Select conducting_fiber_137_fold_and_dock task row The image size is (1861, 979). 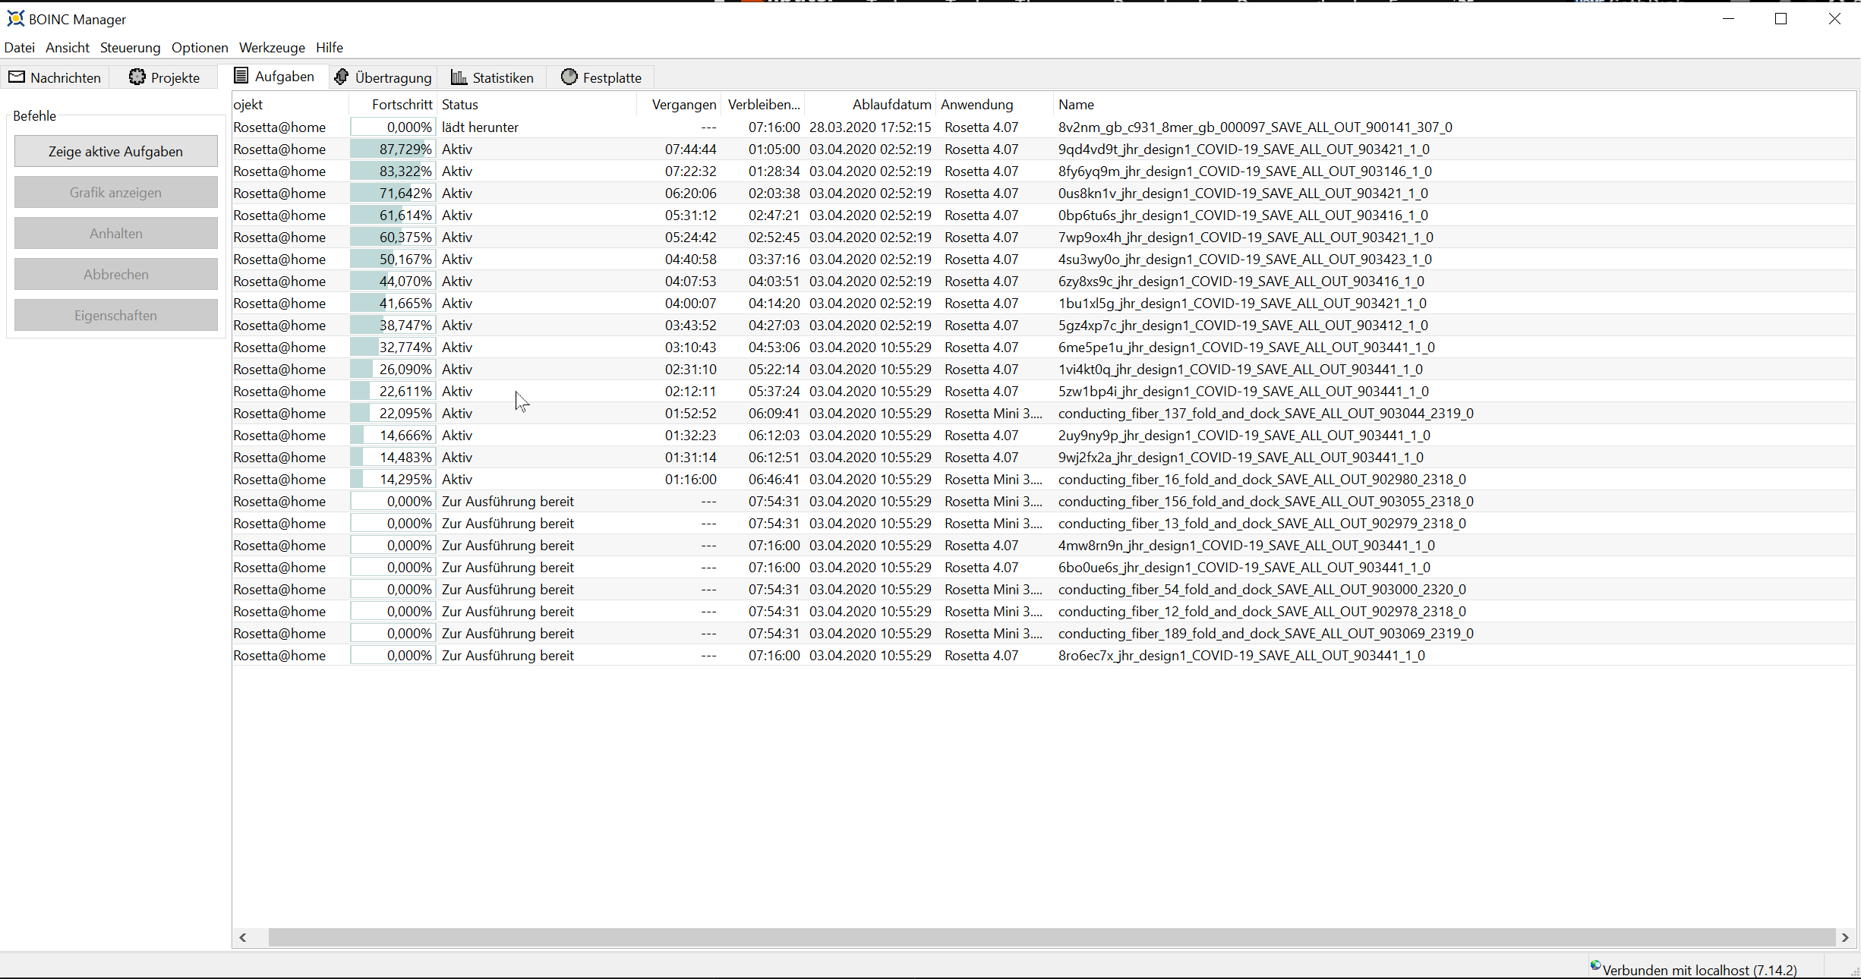1265,414
